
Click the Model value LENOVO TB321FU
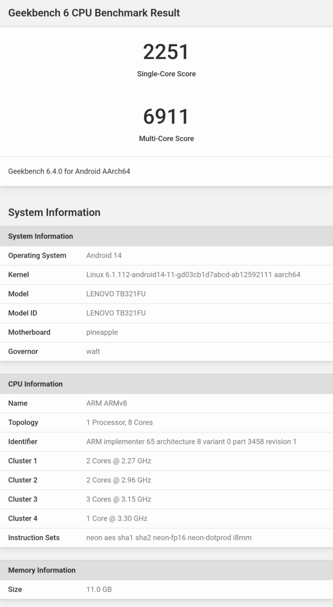click(116, 294)
